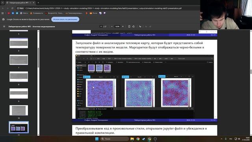Open the PDF annotation draw tool
Image resolution: width=252 pixels, height=142 pixels.
click(140, 26)
